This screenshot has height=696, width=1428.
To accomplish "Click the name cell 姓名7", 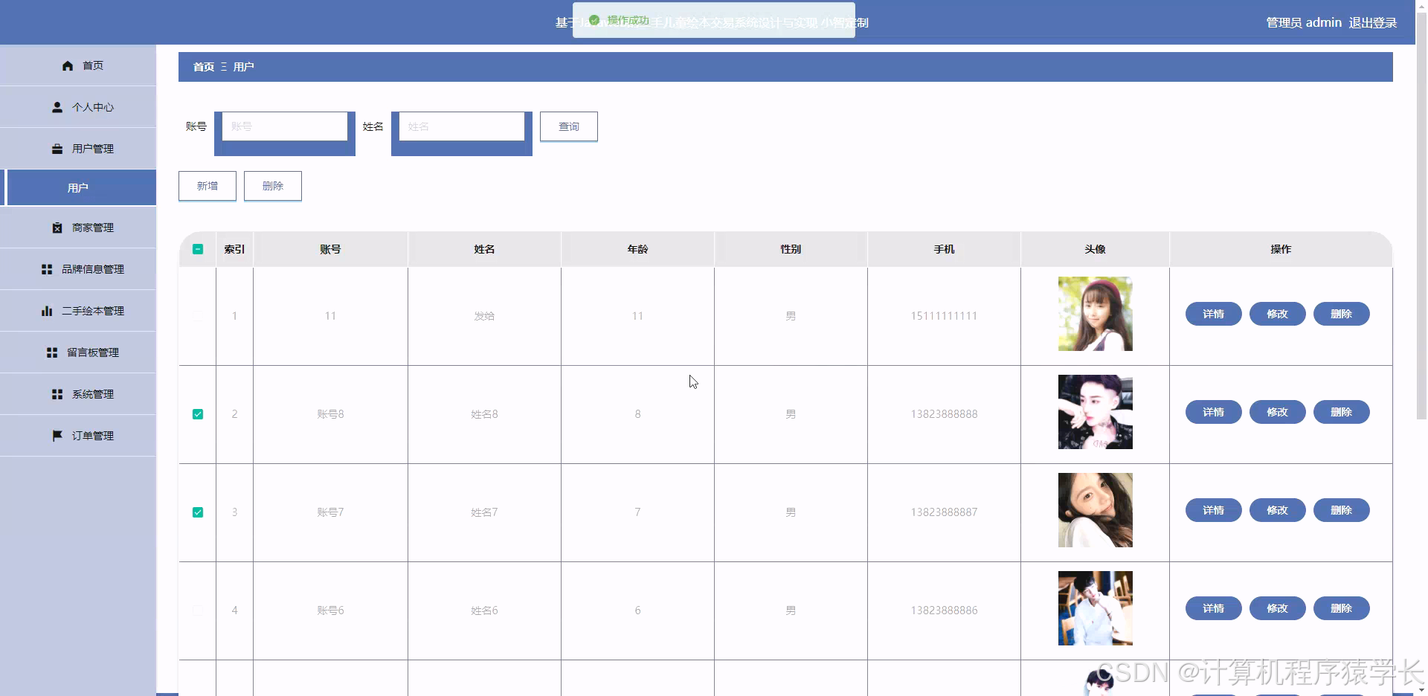I will pyautogui.click(x=484, y=512).
